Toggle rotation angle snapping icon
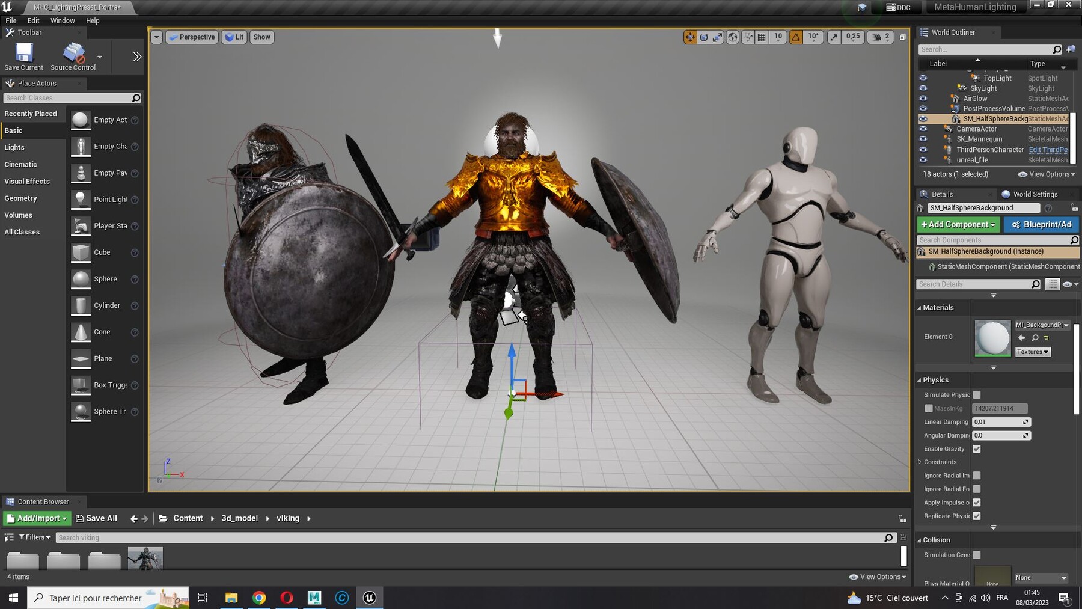 click(797, 37)
